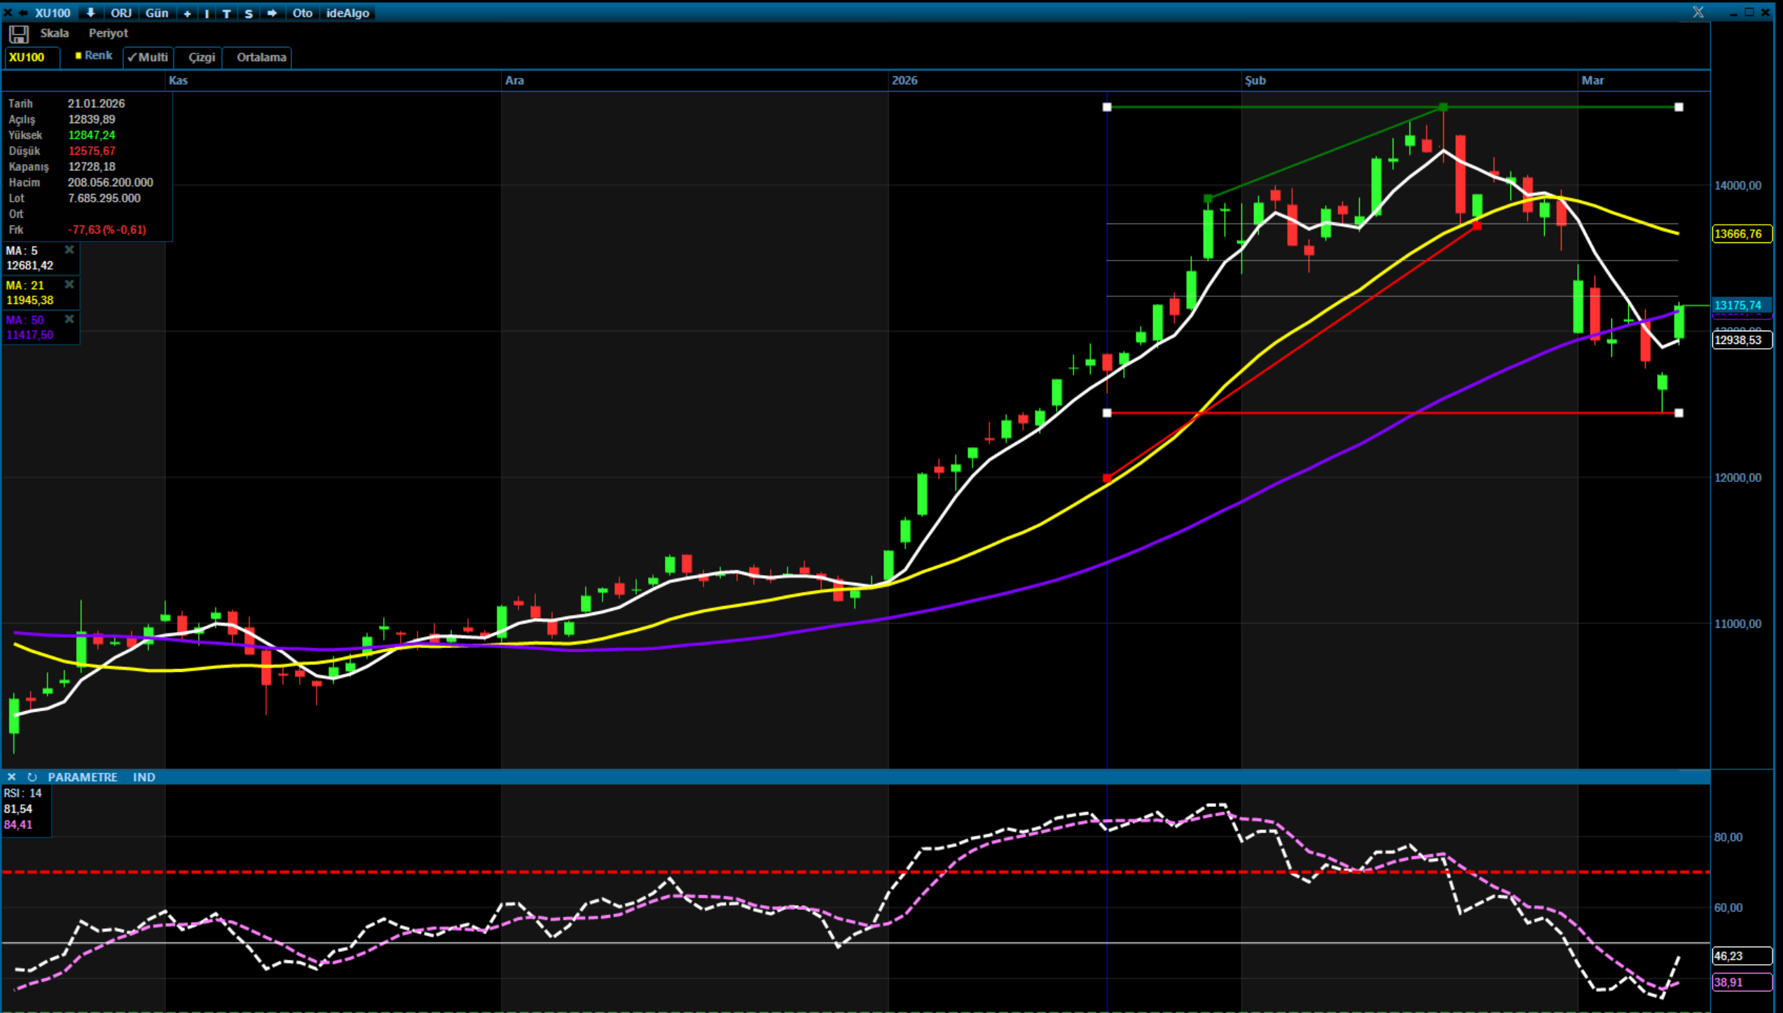Click the plus icon in the top toolbar

187,13
